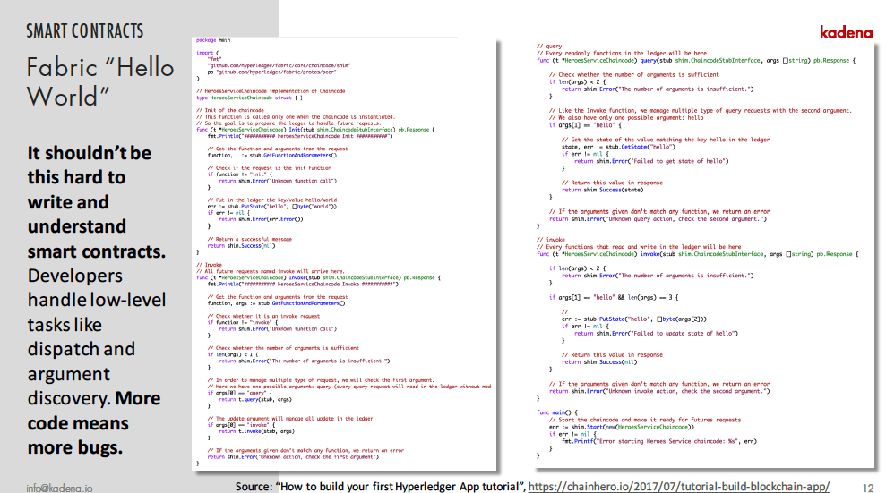Image resolution: width=886 pixels, height=493 pixels.
Task: Click the slide number 12
Action: (868, 488)
